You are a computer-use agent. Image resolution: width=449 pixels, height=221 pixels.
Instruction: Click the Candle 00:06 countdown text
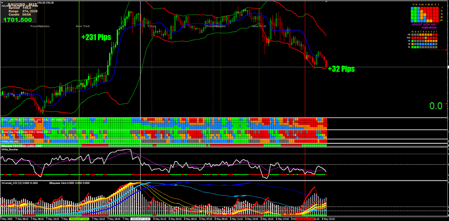(x=20, y=15)
